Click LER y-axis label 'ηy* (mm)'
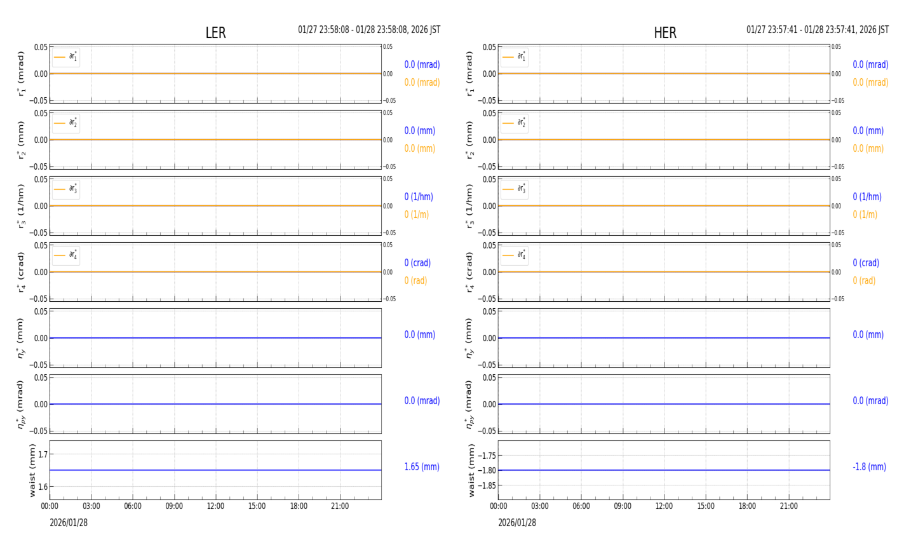 [x=21, y=338]
